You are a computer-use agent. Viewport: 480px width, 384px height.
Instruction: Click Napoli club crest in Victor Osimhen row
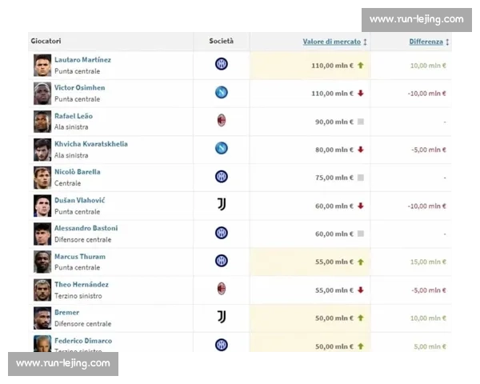(222, 93)
